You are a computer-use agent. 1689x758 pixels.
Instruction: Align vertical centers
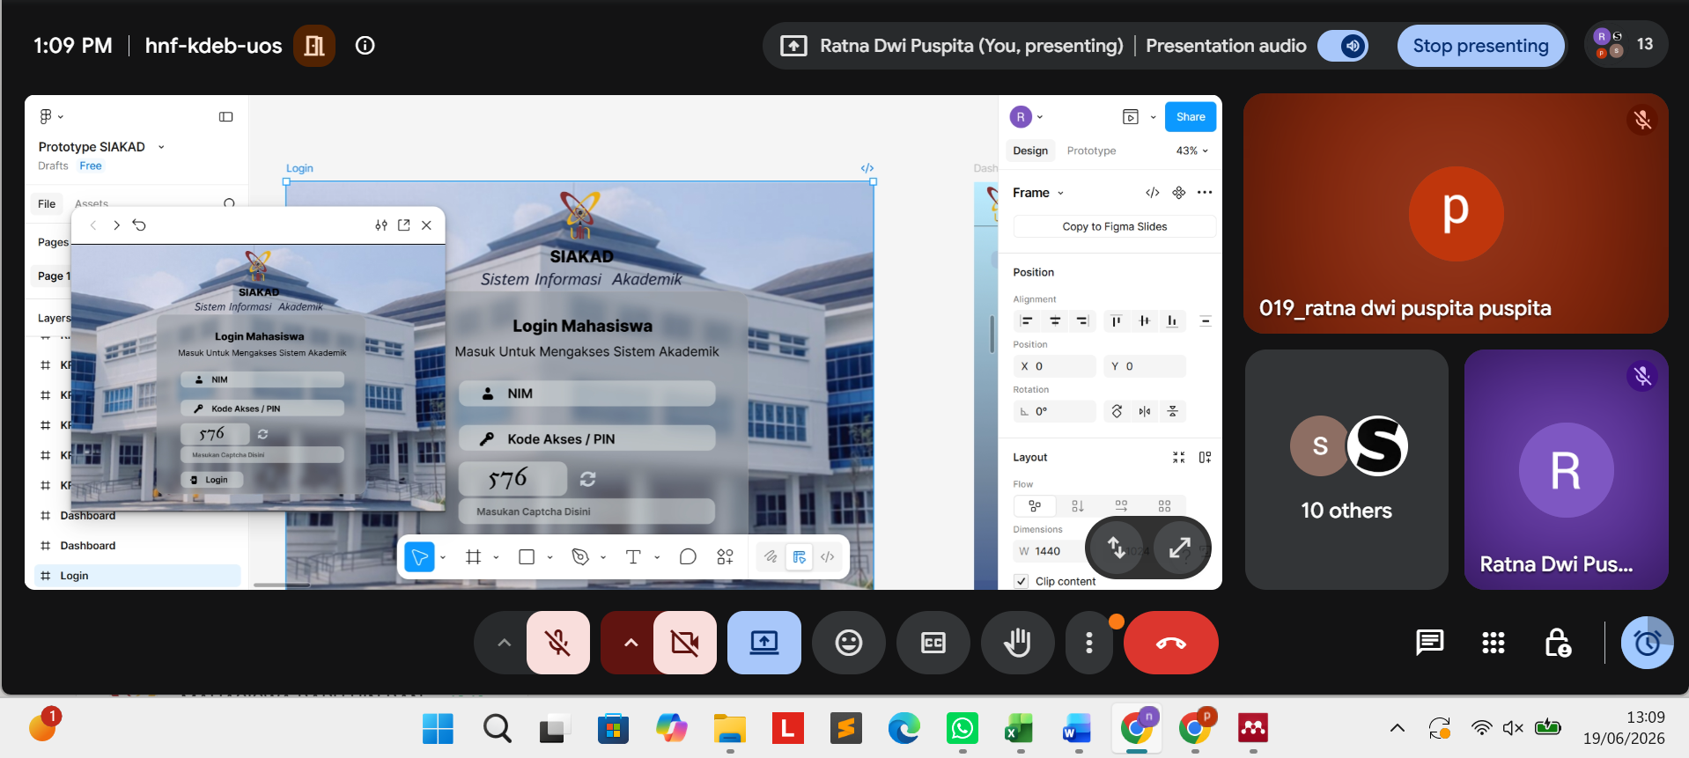click(1144, 321)
